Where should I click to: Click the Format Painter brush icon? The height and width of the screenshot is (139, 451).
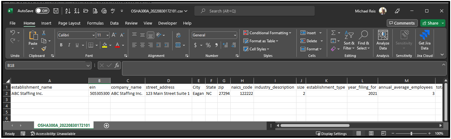[x=44, y=49]
